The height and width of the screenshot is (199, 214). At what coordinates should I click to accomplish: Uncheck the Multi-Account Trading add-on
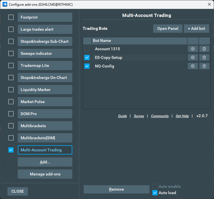click(x=11, y=150)
